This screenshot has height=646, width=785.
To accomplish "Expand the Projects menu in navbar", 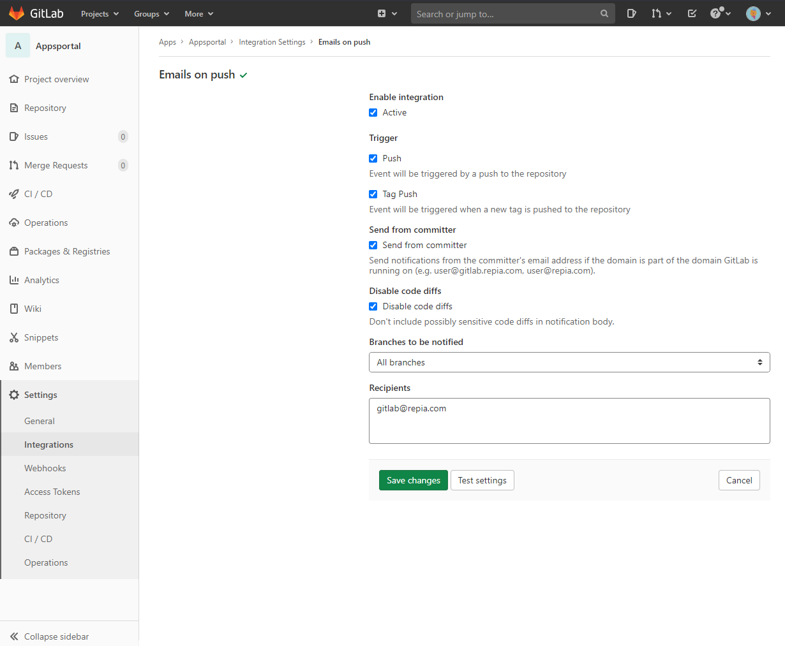I will [100, 13].
